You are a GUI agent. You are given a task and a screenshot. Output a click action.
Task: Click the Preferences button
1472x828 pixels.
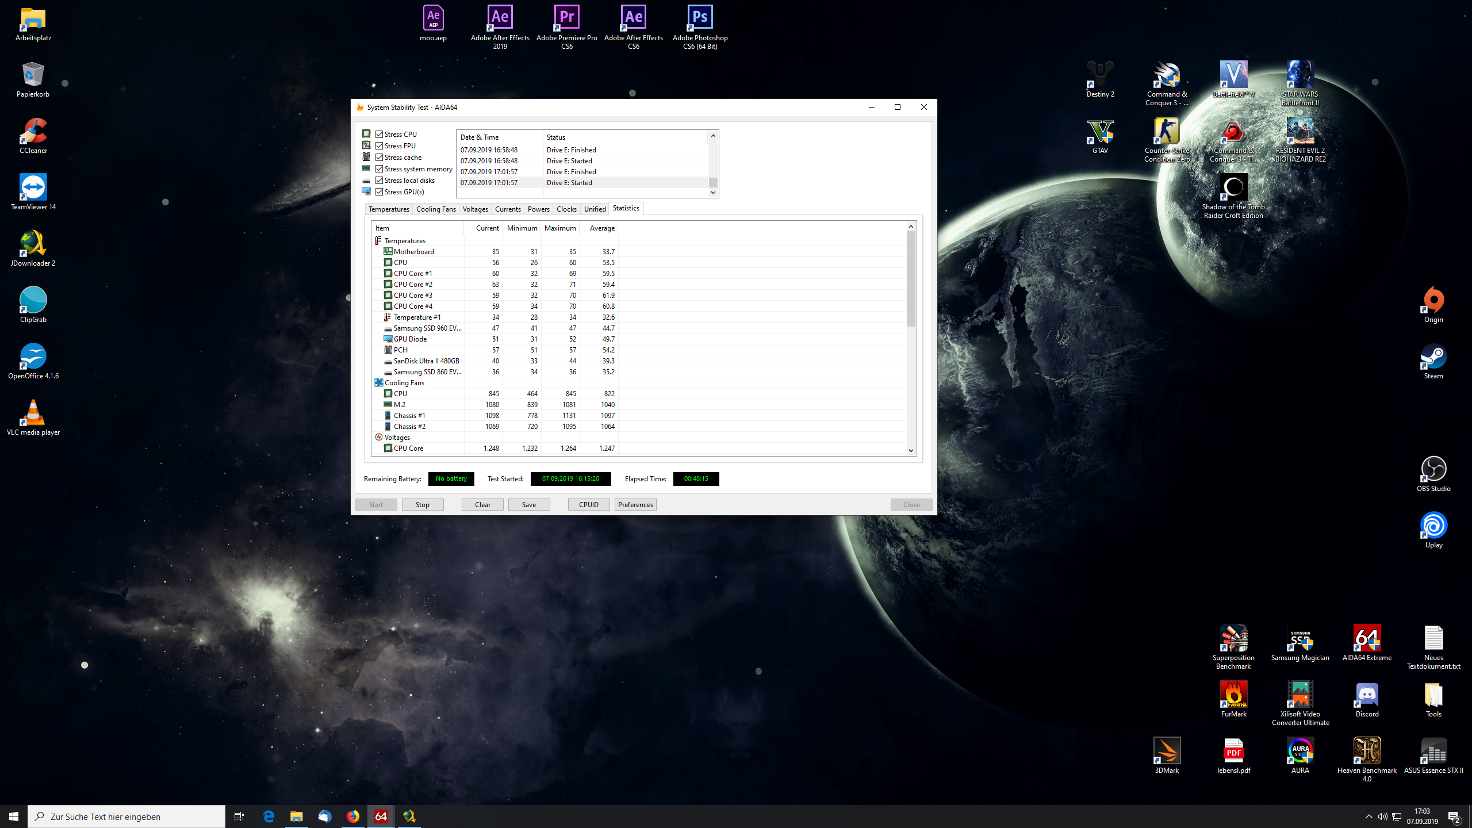pyautogui.click(x=635, y=504)
